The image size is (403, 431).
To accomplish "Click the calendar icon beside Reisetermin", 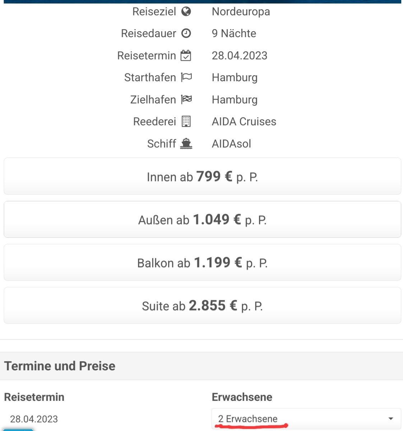I will 186,56.
